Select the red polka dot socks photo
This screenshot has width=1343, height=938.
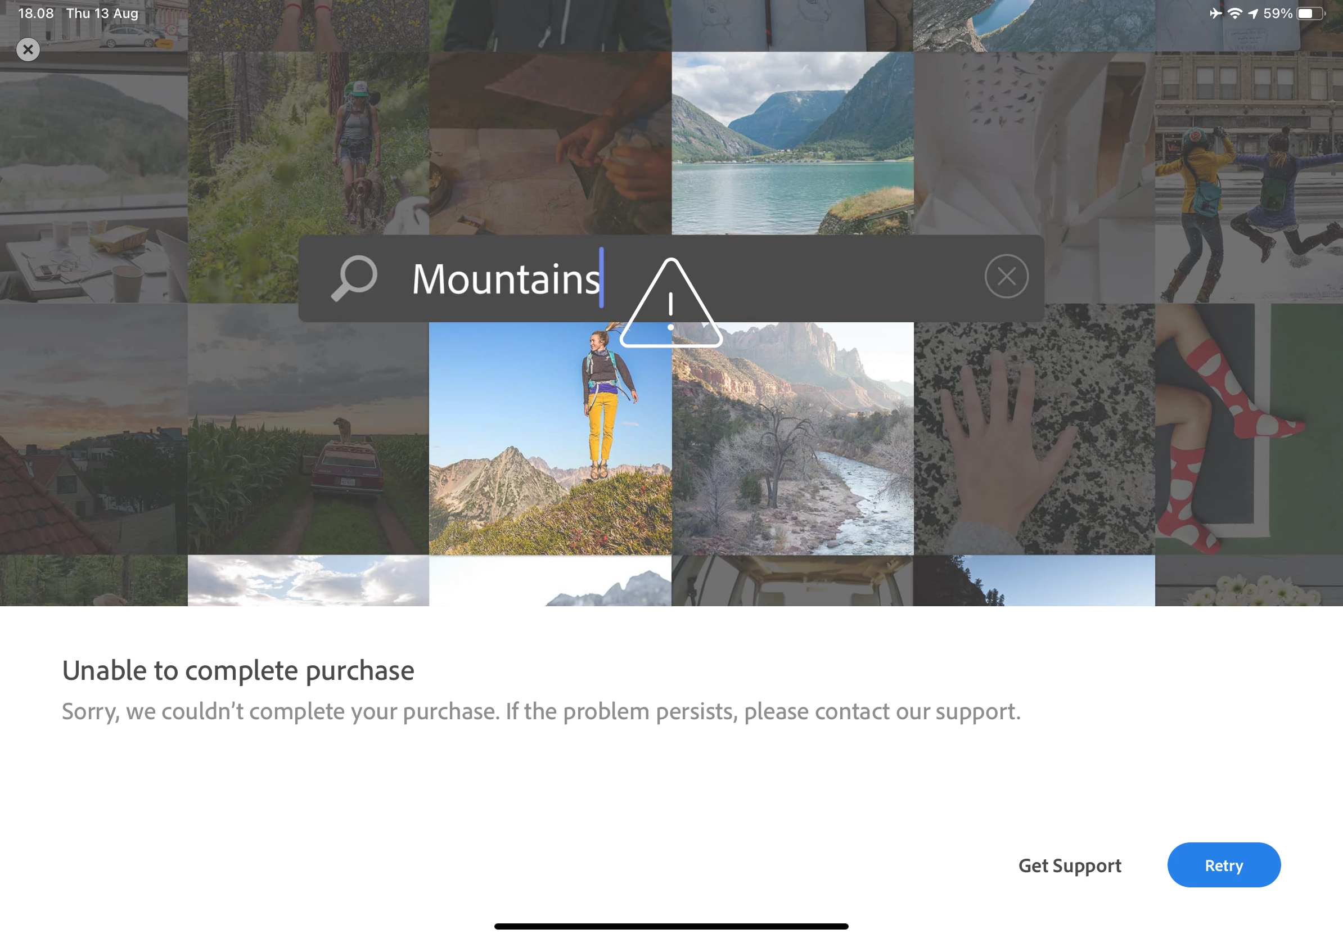click(1249, 429)
